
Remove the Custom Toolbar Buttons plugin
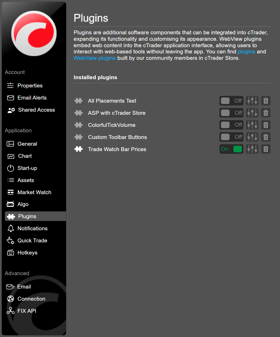click(266, 137)
